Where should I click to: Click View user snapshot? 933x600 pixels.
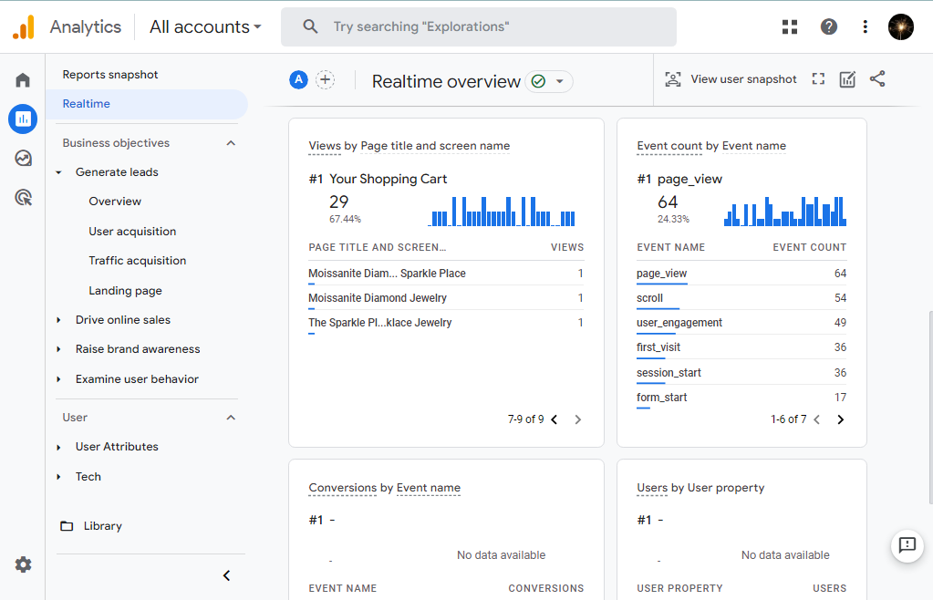[731, 79]
